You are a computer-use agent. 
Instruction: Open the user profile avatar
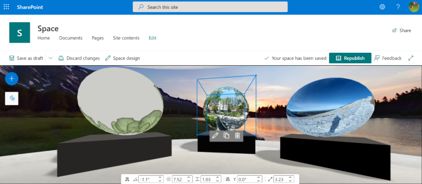[414, 7]
